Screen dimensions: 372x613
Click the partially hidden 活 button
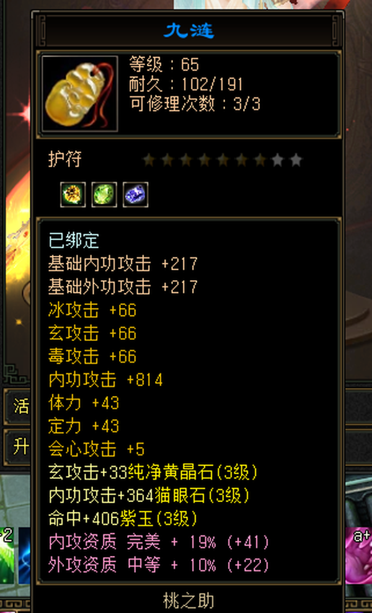pyautogui.click(x=18, y=407)
